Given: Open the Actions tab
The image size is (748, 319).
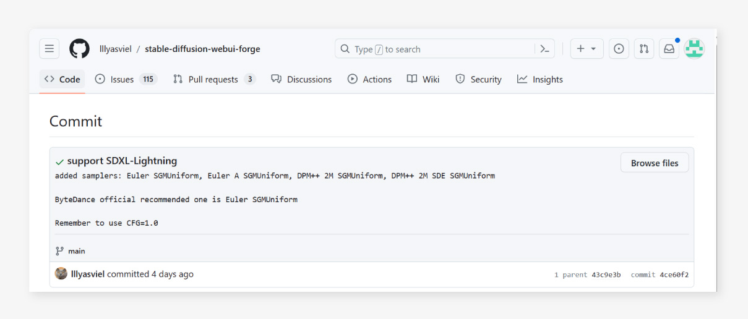Looking at the screenshot, I should (x=369, y=79).
